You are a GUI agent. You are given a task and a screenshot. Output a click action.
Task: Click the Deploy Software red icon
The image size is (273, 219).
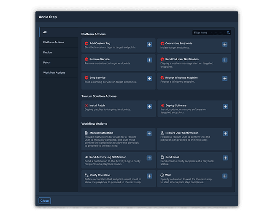162,105
